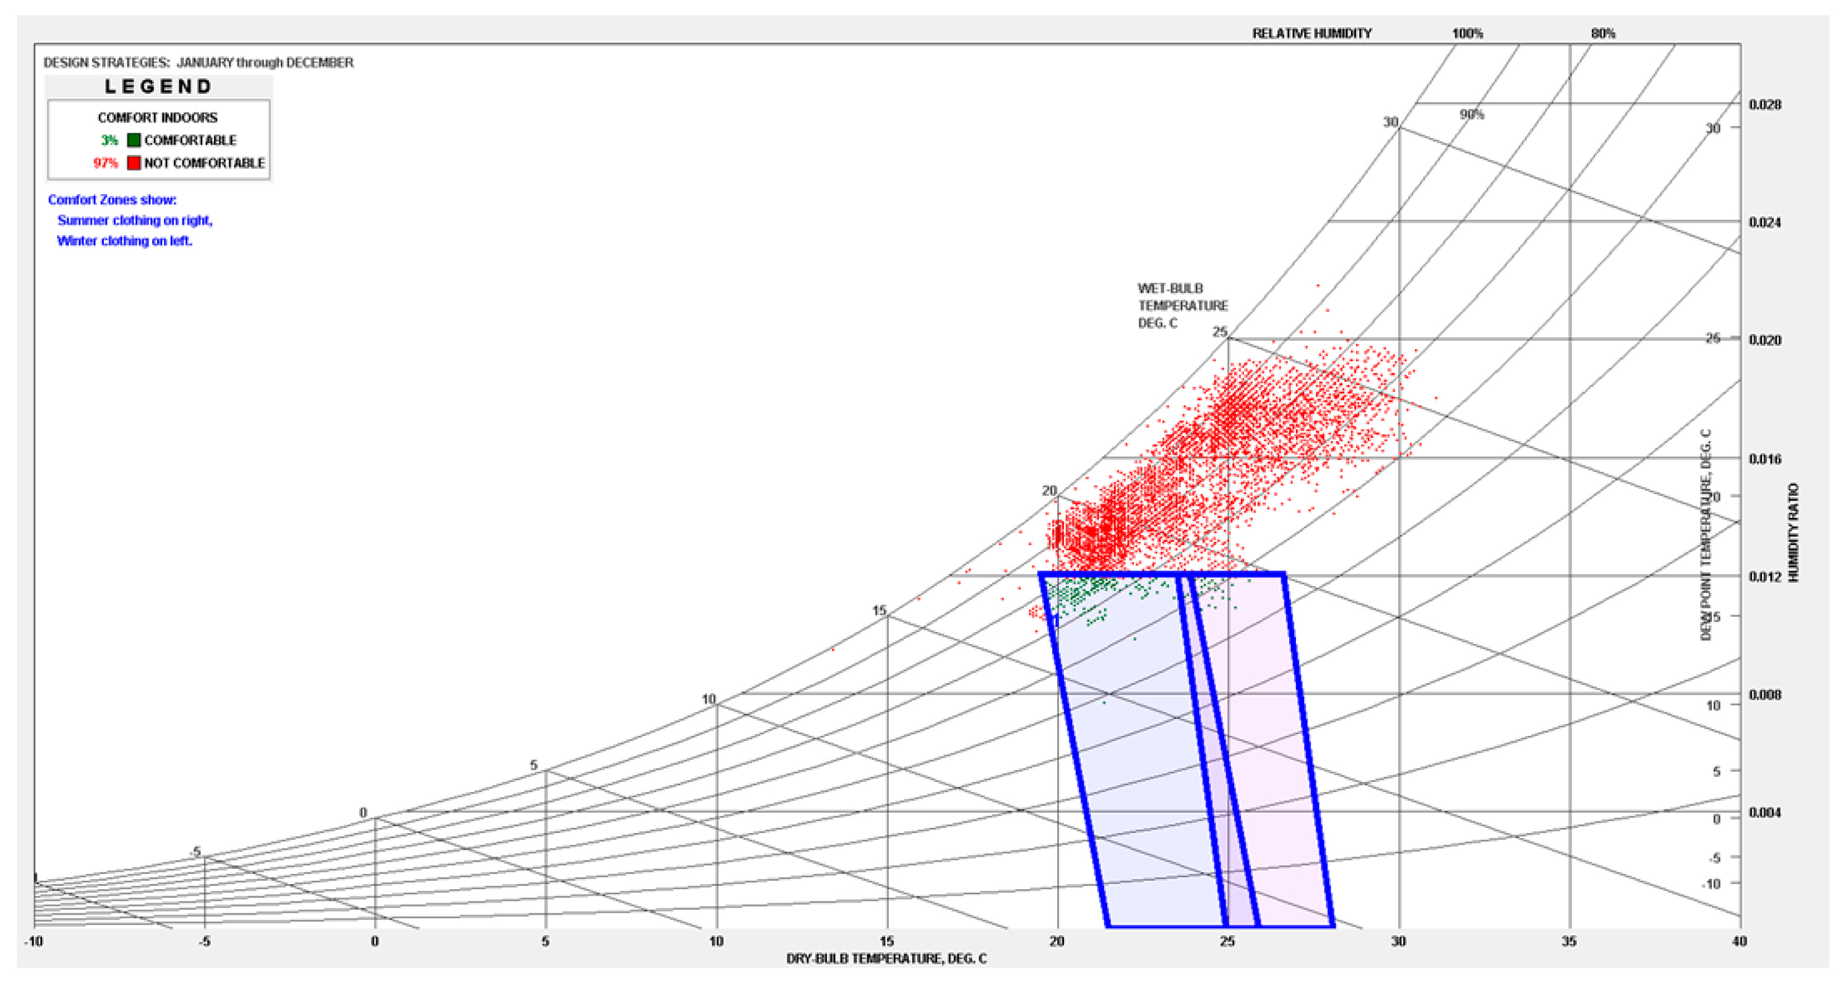Click 'Winter clothing on left.' text
The width and height of the screenshot is (1840, 984).
(124, 241)
